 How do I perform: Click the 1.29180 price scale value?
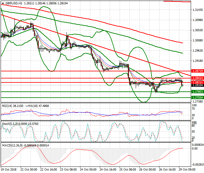pos(198,61)
